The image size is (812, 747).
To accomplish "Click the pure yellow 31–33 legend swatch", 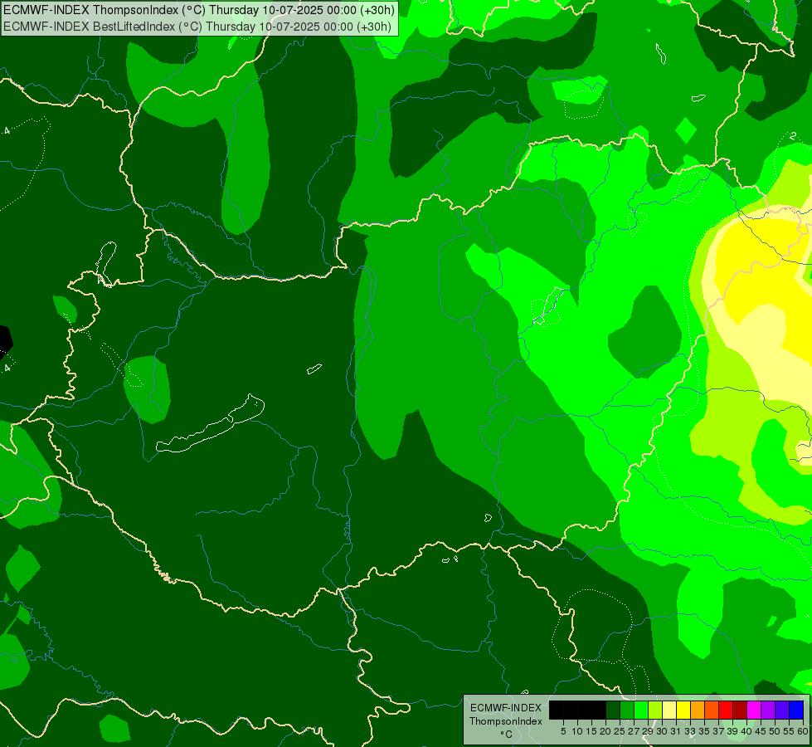I will (x=683, y=710).
